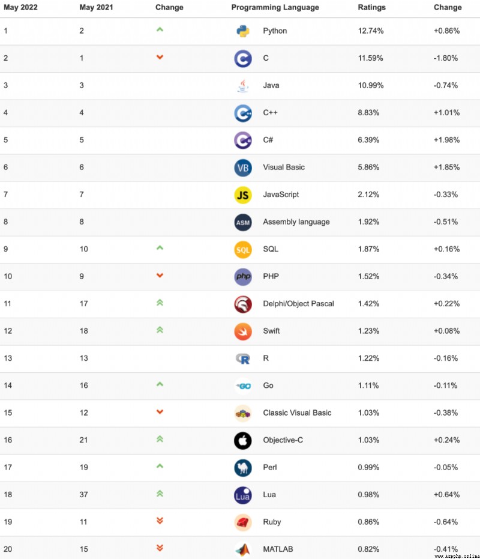480x559 pixels.
Task: Open the Delphi/Object Pascal language name
Action: [298, 304]
